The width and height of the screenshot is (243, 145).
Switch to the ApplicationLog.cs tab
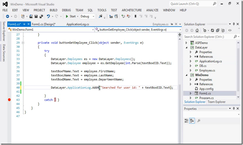[x=78, y=24]
